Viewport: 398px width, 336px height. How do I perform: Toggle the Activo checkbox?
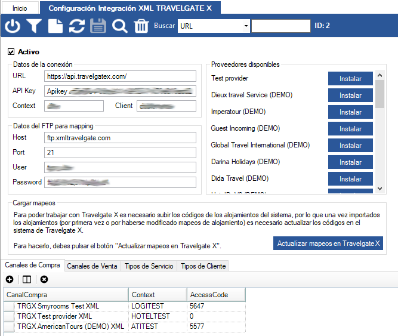11,52
